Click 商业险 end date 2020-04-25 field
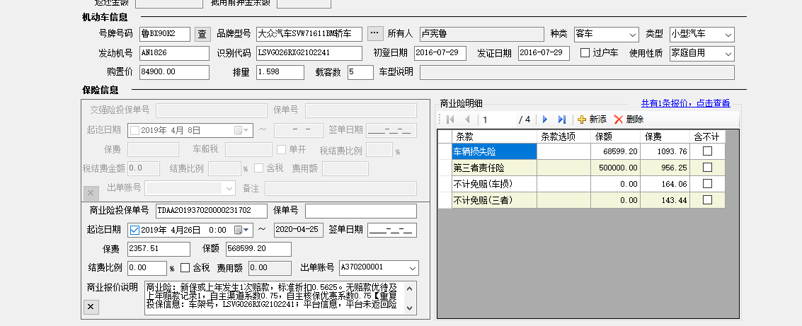Screen dimensions: 802x326 299,230
